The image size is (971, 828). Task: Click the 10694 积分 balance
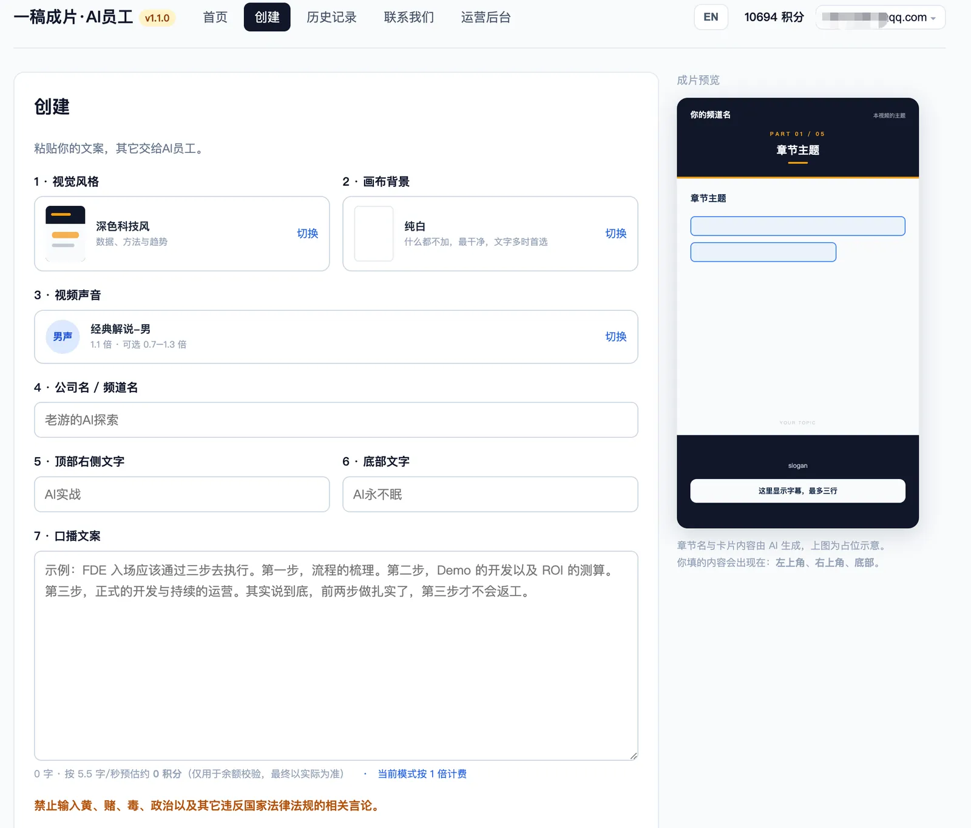(774, 17)
